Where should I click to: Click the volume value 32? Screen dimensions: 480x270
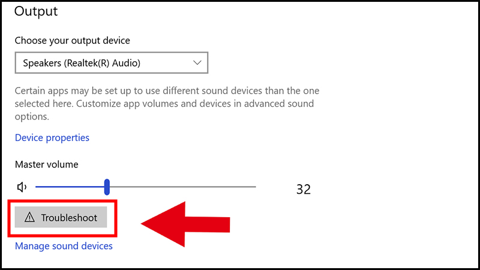pos(304,190)
